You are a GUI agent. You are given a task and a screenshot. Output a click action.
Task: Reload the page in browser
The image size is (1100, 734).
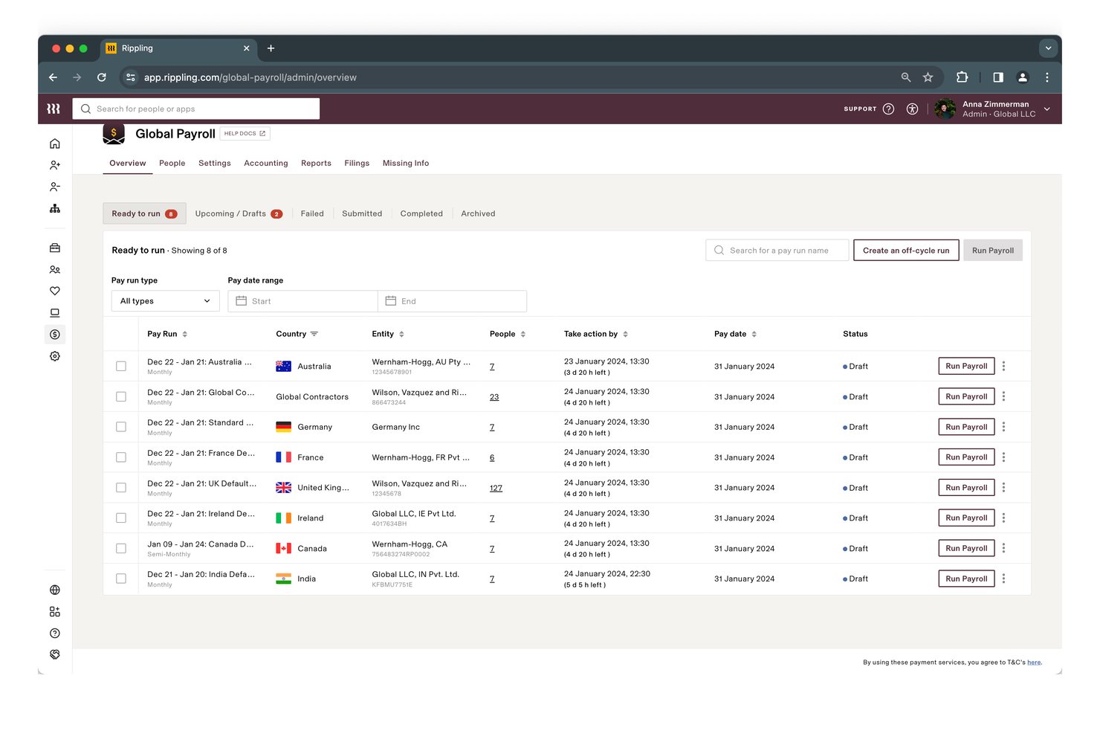click(x=102, y=77)
